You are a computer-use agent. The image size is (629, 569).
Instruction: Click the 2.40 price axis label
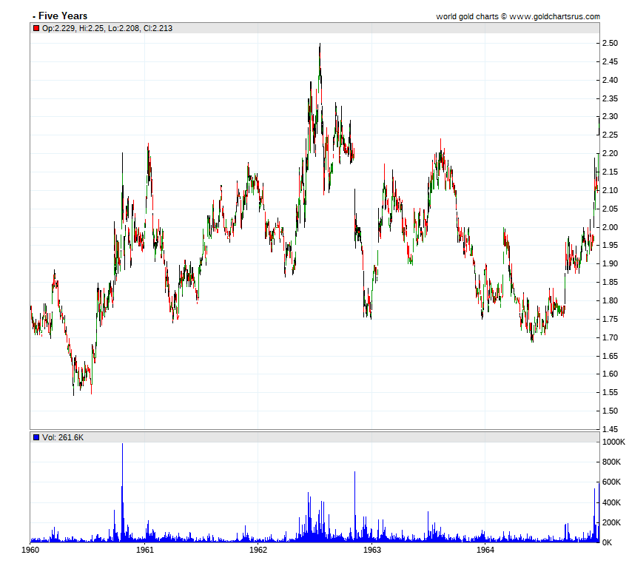click(610, 80)
